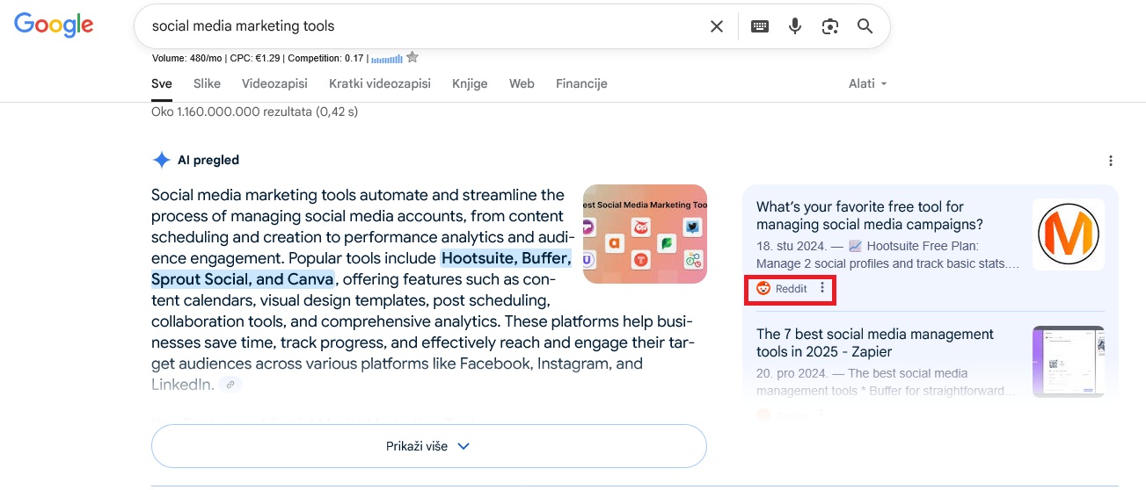
Task: Open Best Social Media Marketing Tools image
Action: click(645, 234)
